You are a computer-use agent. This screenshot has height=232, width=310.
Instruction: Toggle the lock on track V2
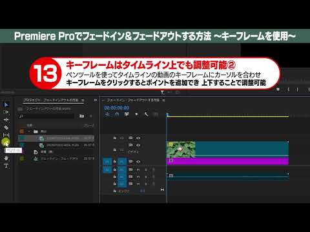pos(115,150)
